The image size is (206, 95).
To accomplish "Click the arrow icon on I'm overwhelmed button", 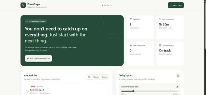I will coord(49,59).
